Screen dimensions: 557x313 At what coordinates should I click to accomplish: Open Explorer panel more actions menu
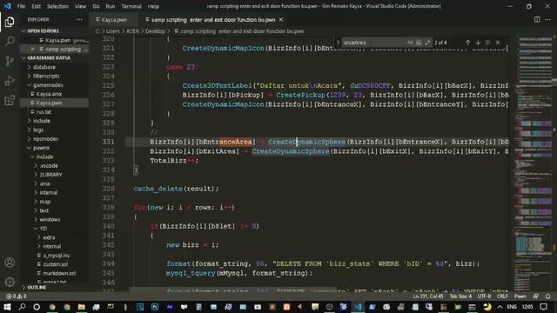click(x=79, y=19)
